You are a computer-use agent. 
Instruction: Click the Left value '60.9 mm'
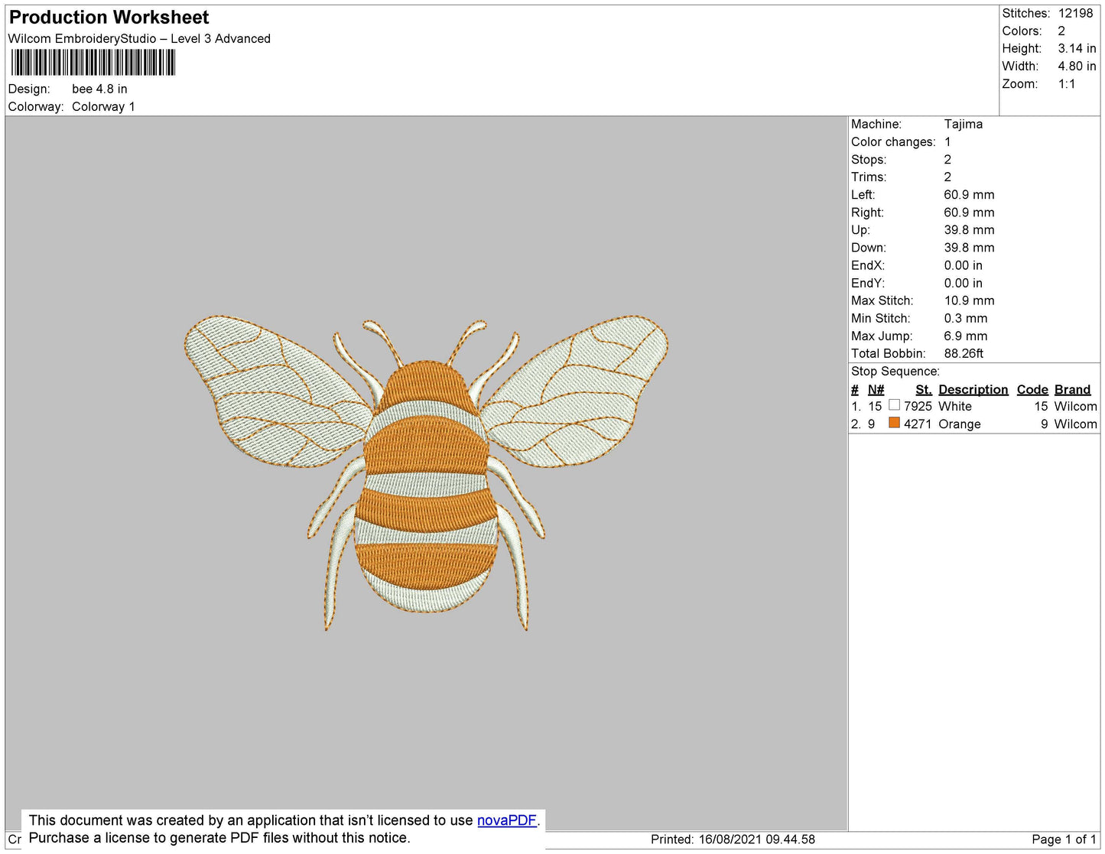click(x=969, y=194)
